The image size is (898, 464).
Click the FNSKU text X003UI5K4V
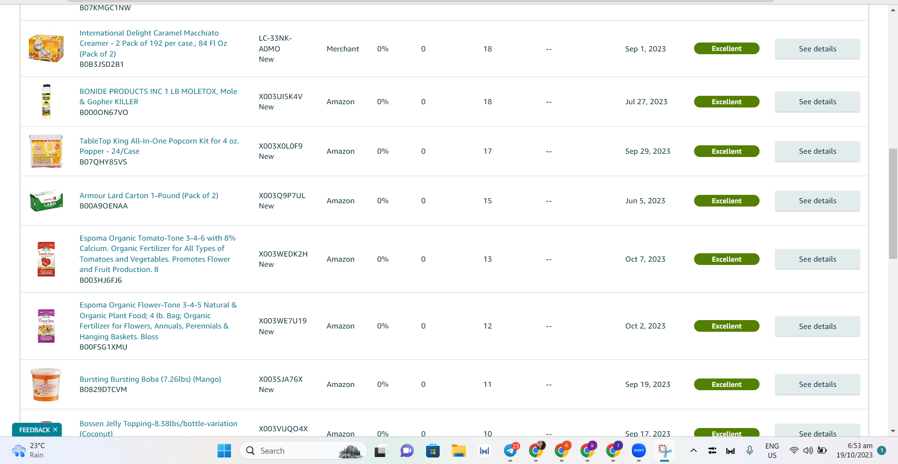point(281,96)
